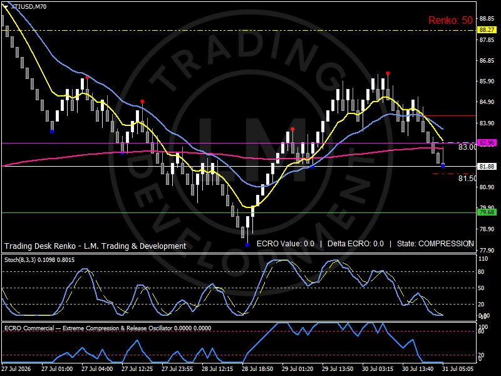This screenshot has width=501, height=376.
Task: Click the 29 Jul 13:50 time label
Action: (x=338, y=368)
